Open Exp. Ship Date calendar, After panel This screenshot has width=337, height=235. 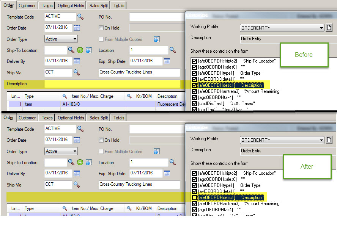coord(167,173)
